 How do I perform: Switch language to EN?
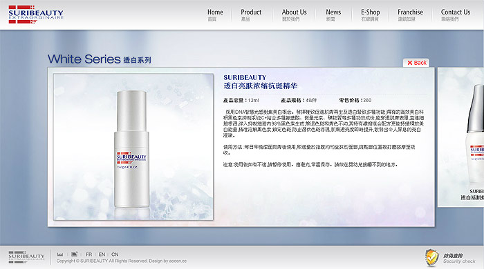point(102,255)
